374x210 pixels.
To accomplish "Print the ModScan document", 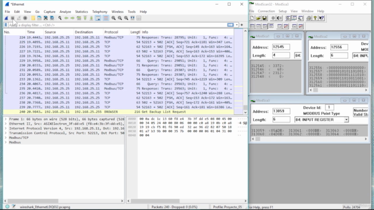I will [x=309, y=18].
